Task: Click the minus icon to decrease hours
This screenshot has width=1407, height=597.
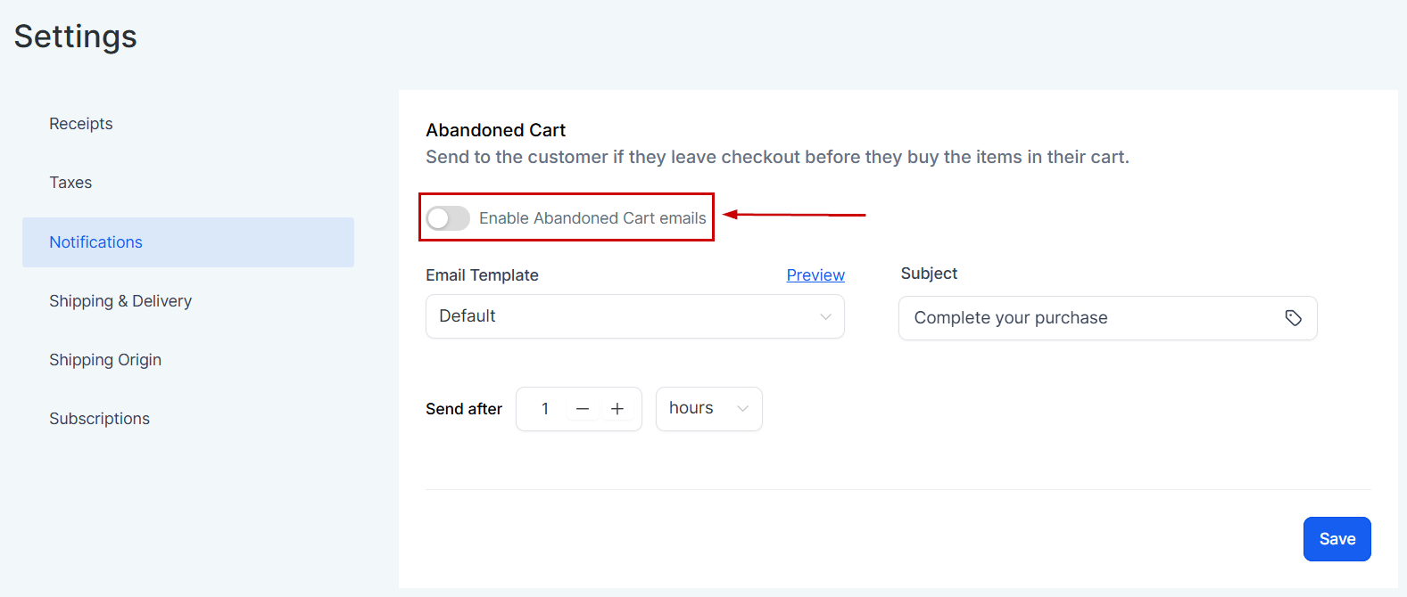Action: [583, 409]
